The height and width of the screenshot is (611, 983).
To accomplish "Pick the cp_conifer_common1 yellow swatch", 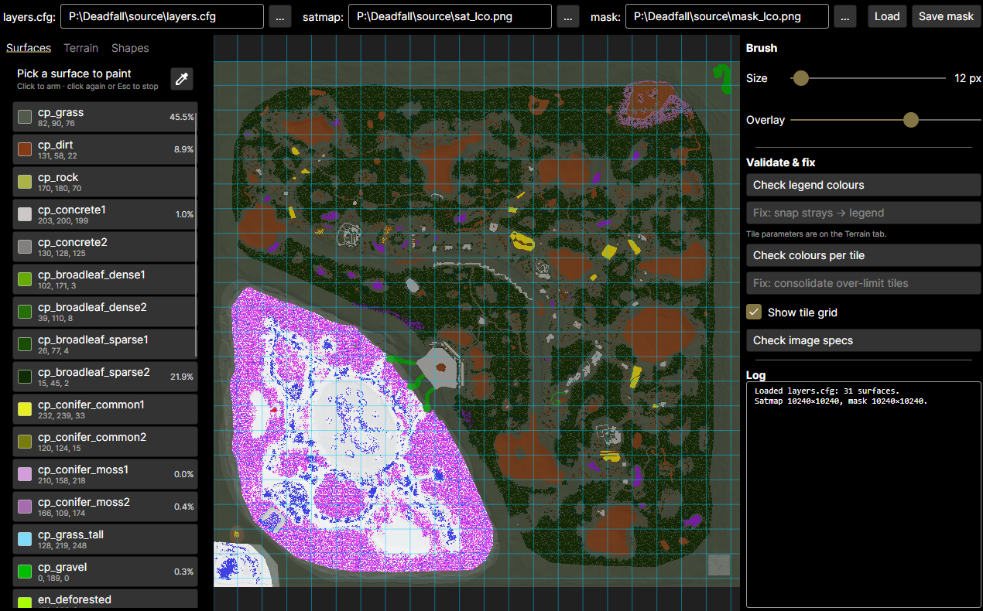I will coord(25,409).
